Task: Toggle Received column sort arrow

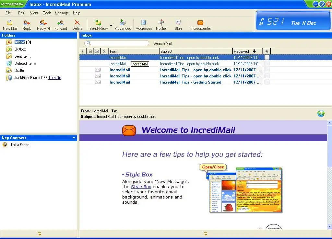Action: coord(254,51)
